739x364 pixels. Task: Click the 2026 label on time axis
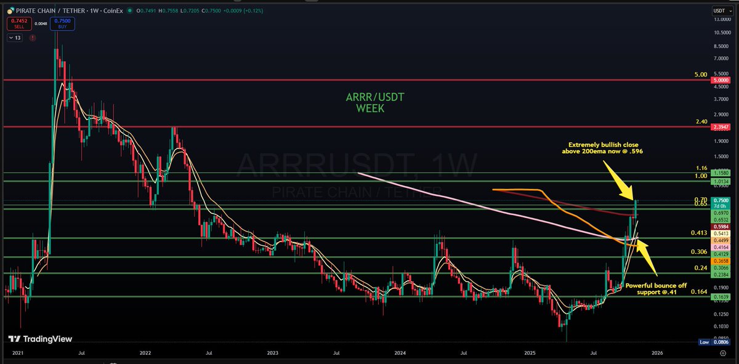pos(657,354)
